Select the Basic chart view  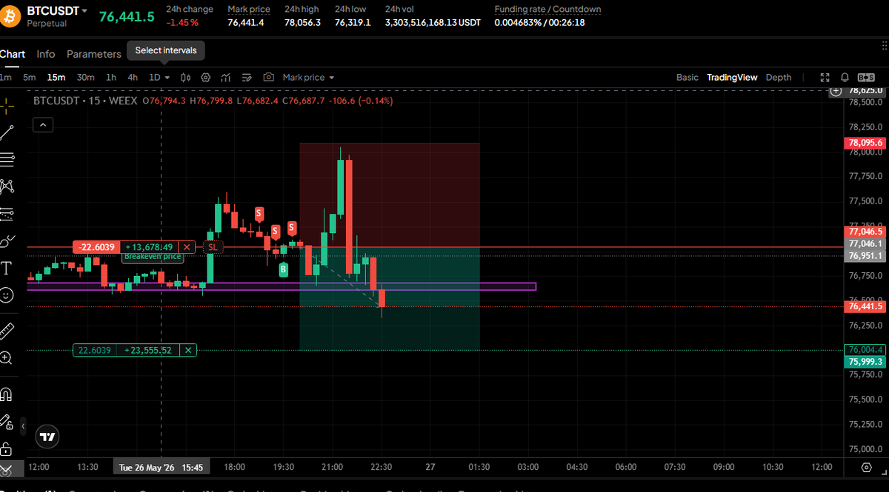[687, 77]
